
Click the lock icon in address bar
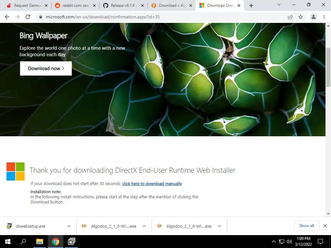click(41, 17)
